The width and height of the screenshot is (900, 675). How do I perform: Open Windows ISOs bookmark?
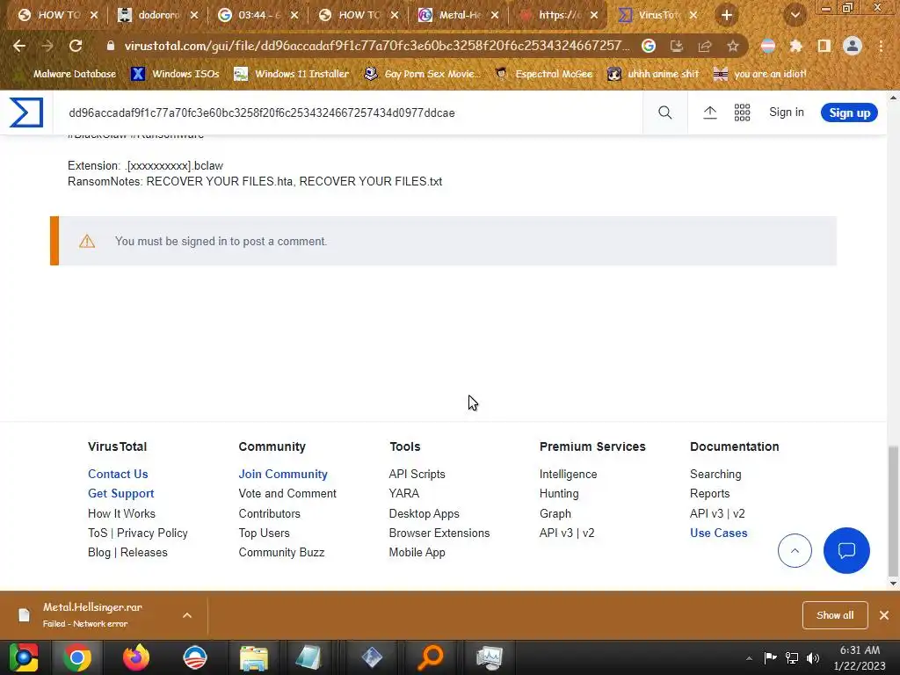pos(175,74)
